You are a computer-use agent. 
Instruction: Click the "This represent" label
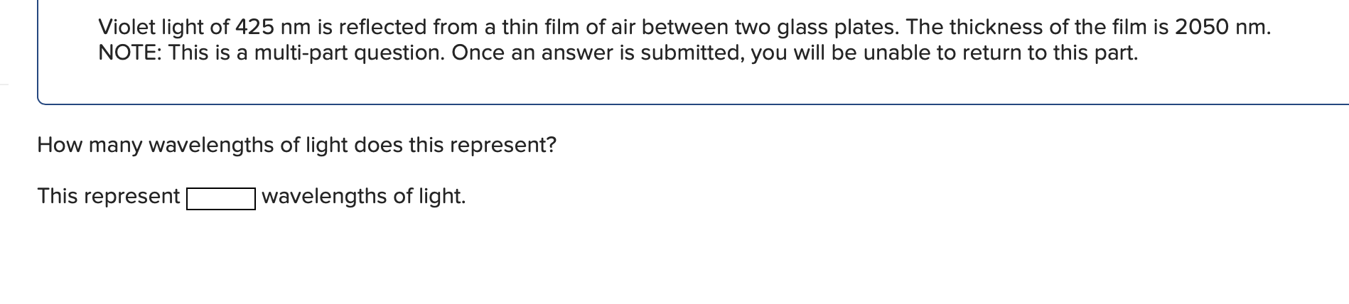coord(109,196)
